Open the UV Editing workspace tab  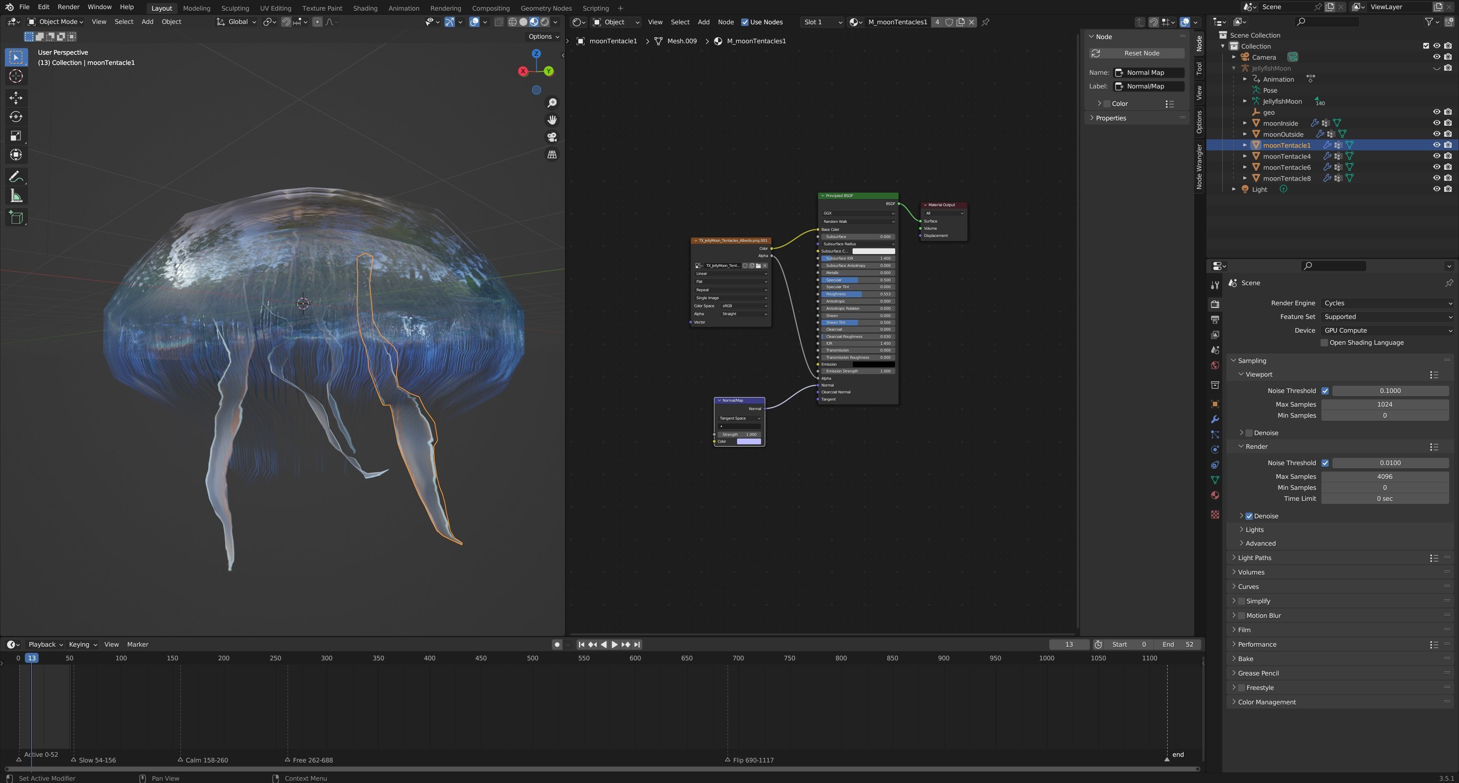click(275, 8)
